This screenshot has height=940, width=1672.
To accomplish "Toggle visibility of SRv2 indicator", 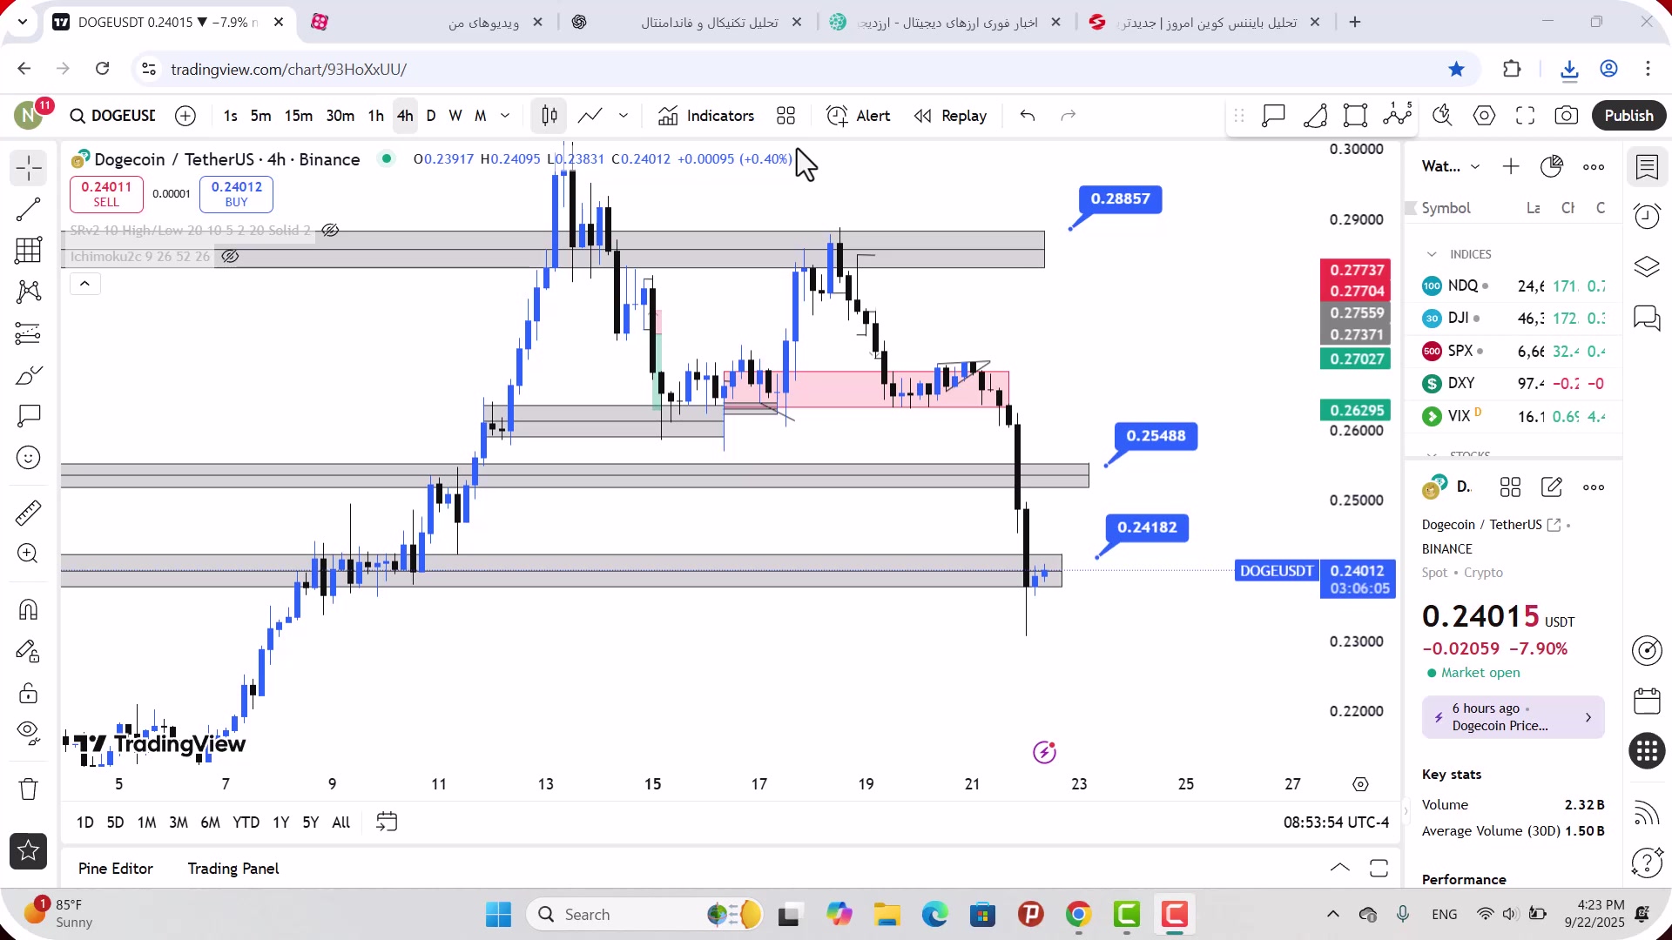I will 330,231.
